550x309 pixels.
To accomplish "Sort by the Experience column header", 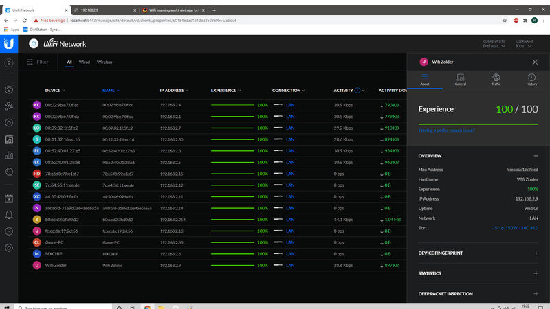I will coord(226,91).
